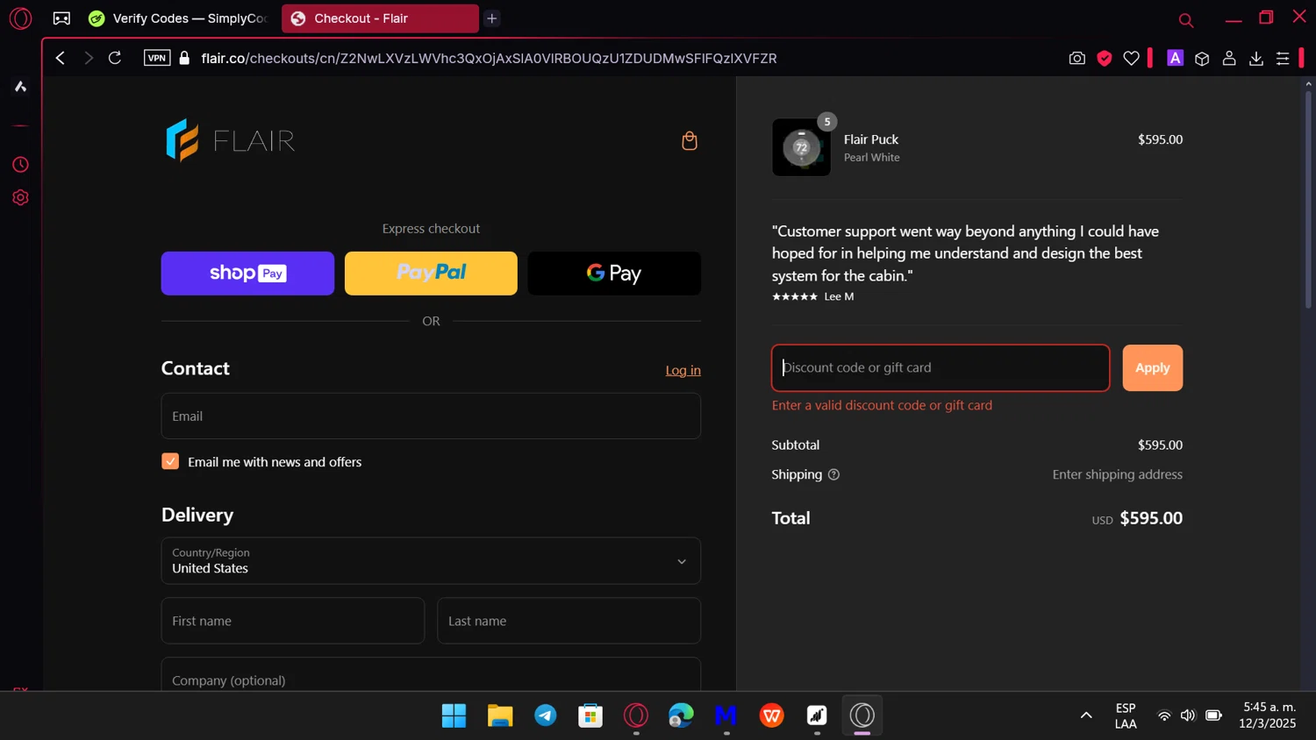The height and width of the screenshot is (740, 1316).
Task: Click the site security lock icon
Action: click(184, 58)
